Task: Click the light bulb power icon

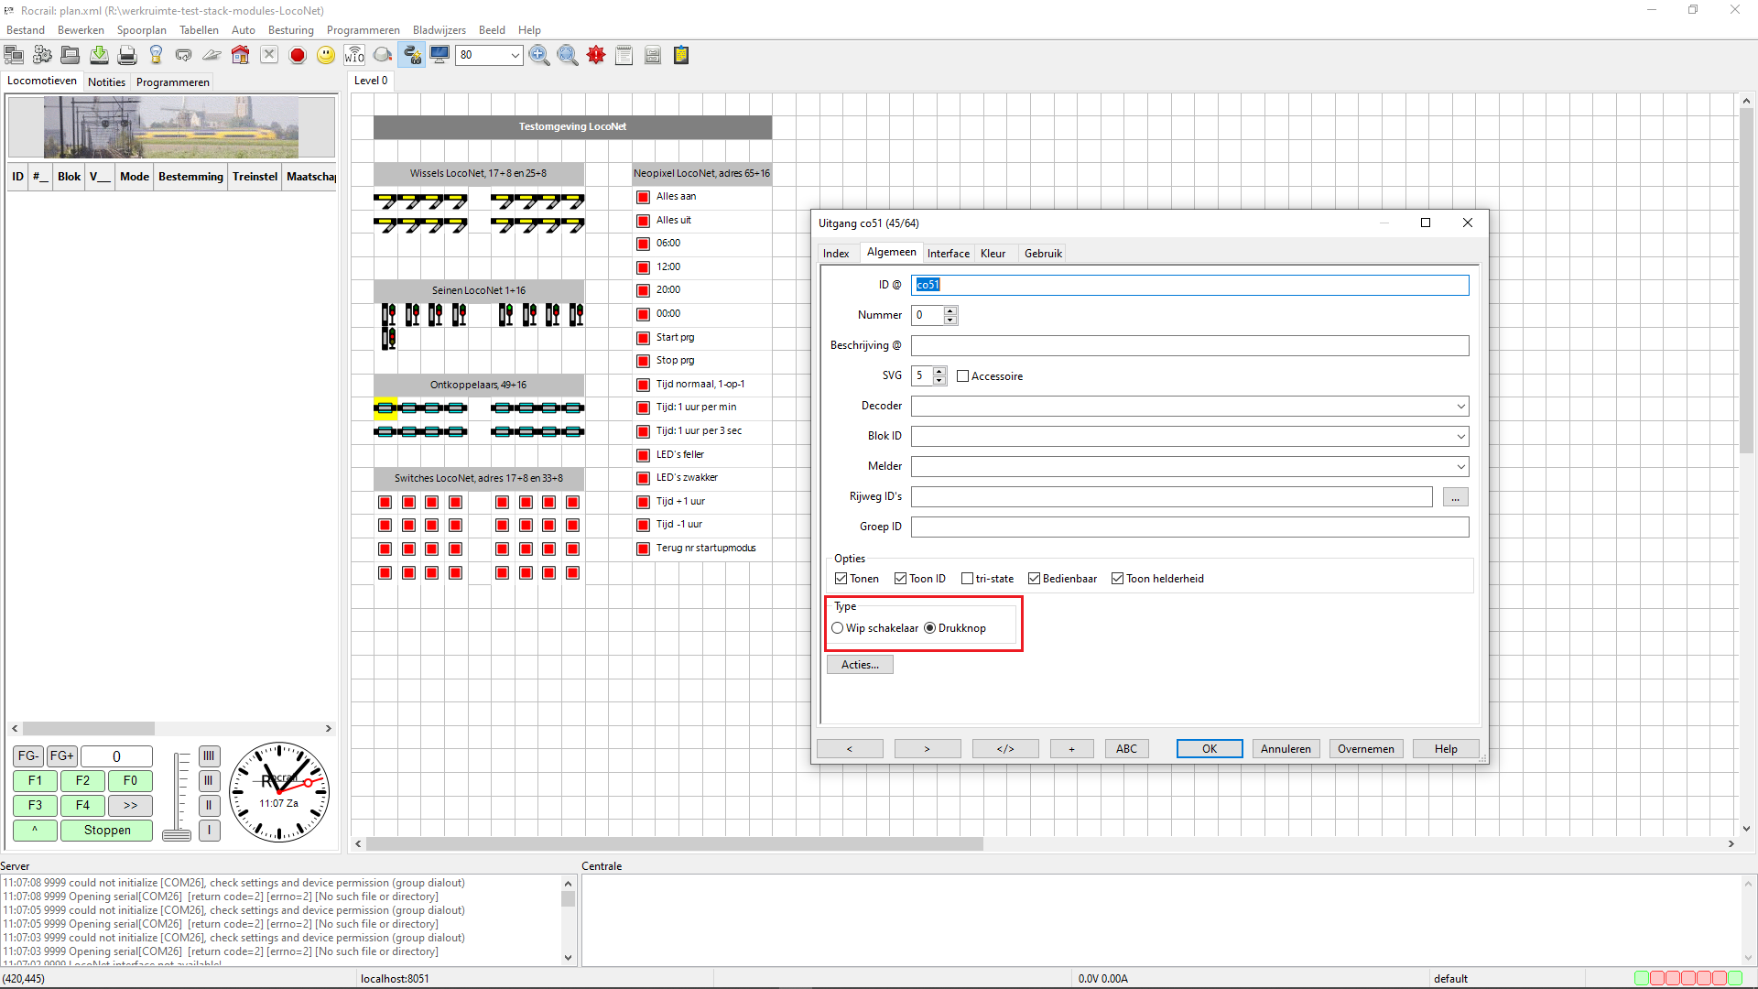Action: [x=156, y=56]
